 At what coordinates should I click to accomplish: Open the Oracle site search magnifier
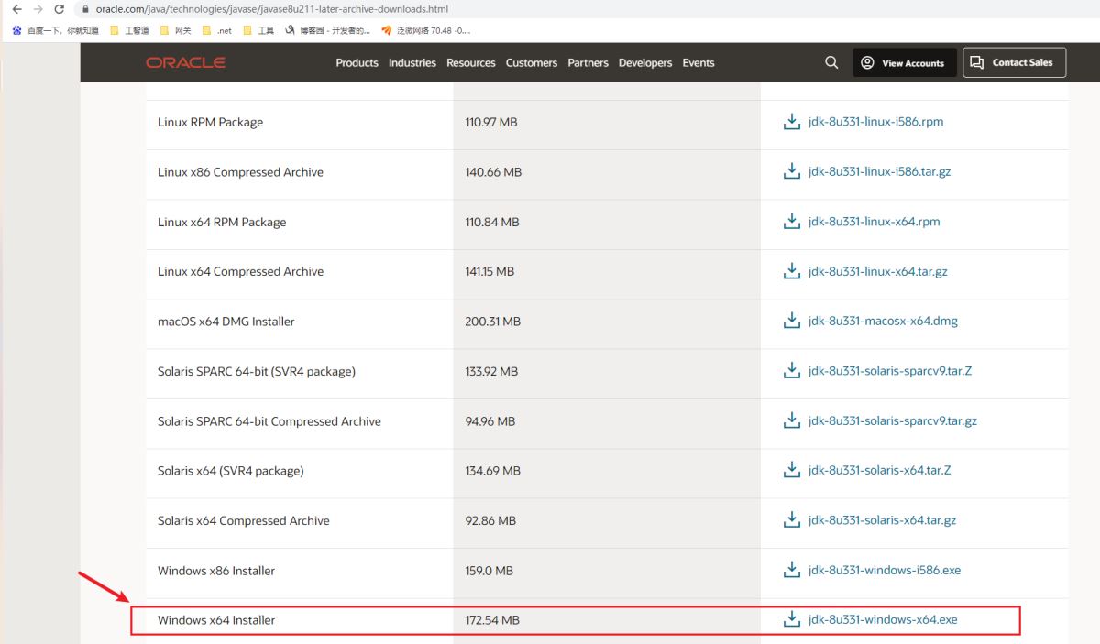[831, 62]
